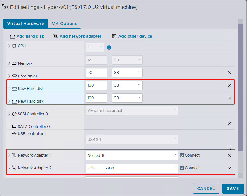
Task: Open the Nested-10 network dropdown
Action: coord(132,156)
